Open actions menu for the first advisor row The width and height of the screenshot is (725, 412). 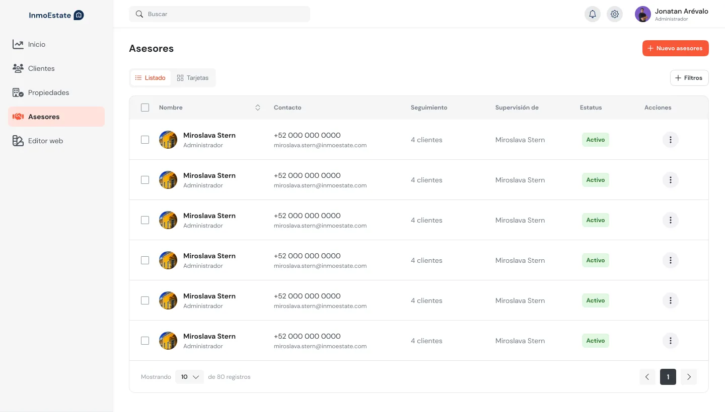point(670,140)
